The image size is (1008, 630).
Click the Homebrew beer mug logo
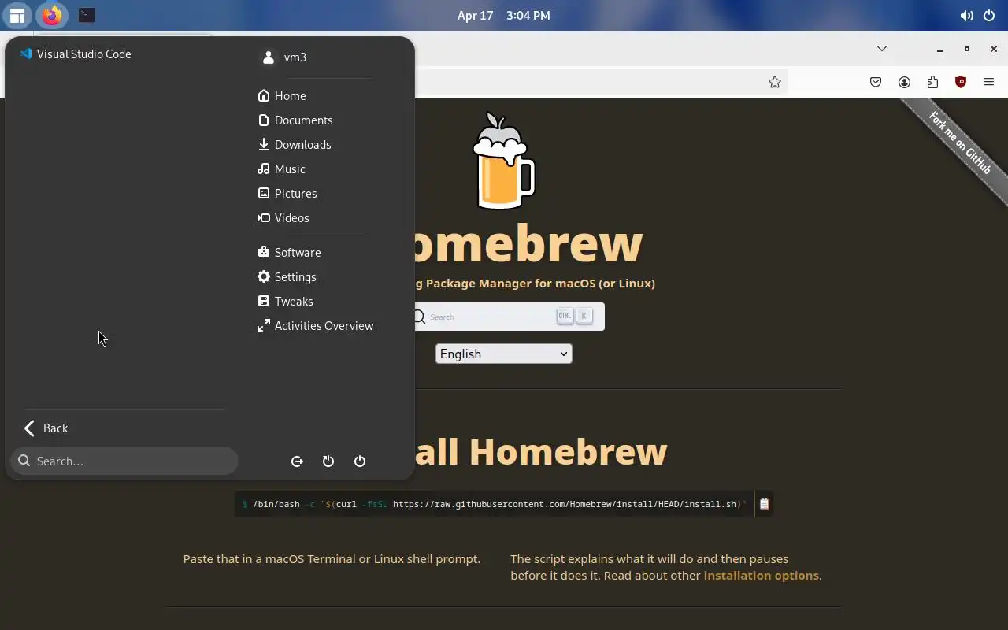pos(503,161)
